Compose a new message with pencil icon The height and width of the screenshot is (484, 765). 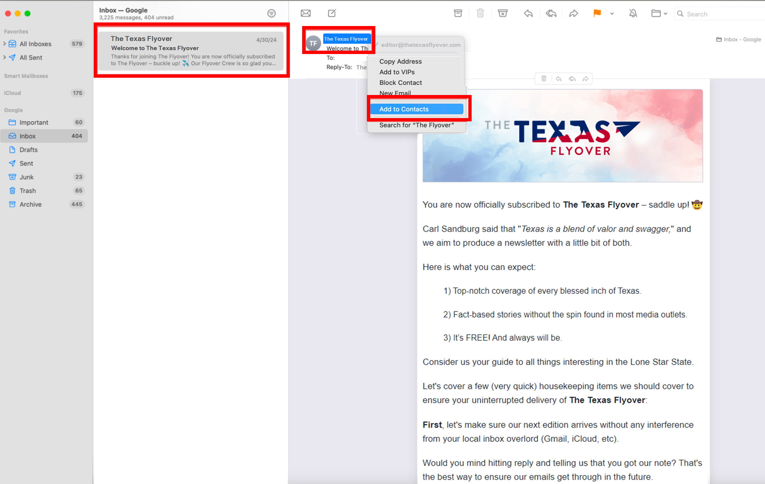click(x=332, y=13)
